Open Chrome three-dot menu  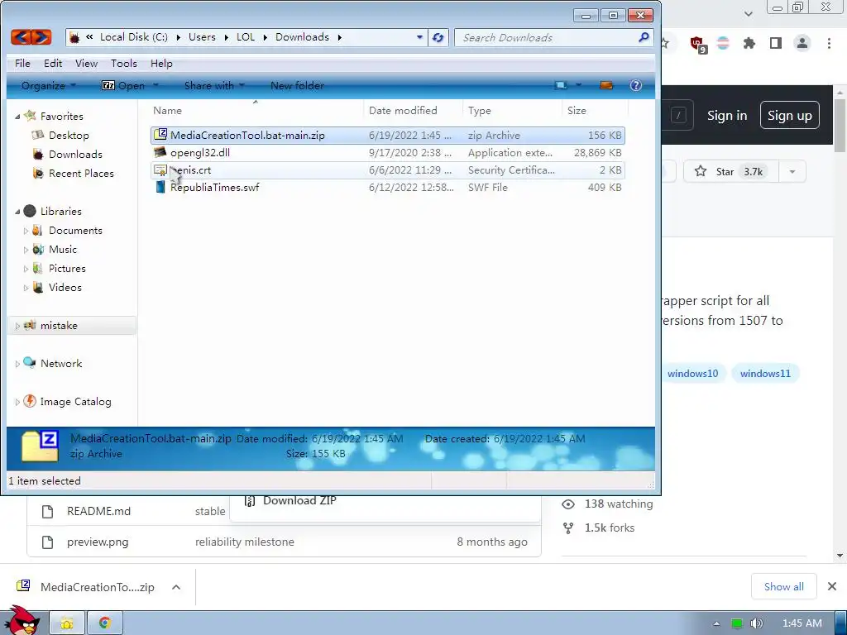tap(829, 43)
